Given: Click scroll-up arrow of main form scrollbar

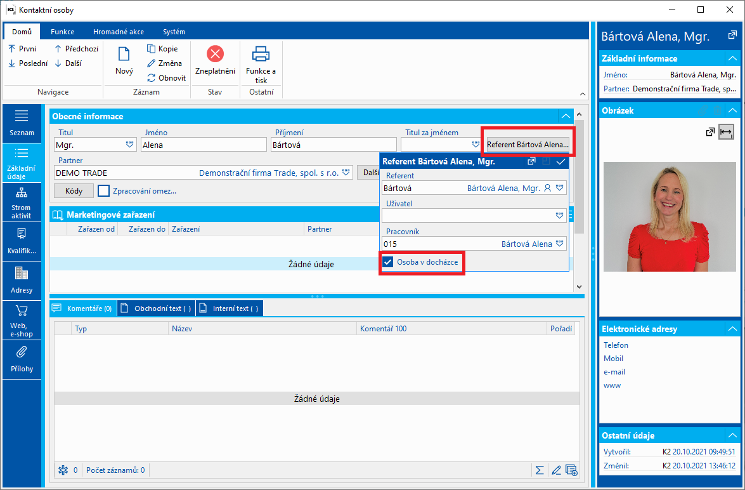Looking at the screenshot, I should [x=578, y=115].
